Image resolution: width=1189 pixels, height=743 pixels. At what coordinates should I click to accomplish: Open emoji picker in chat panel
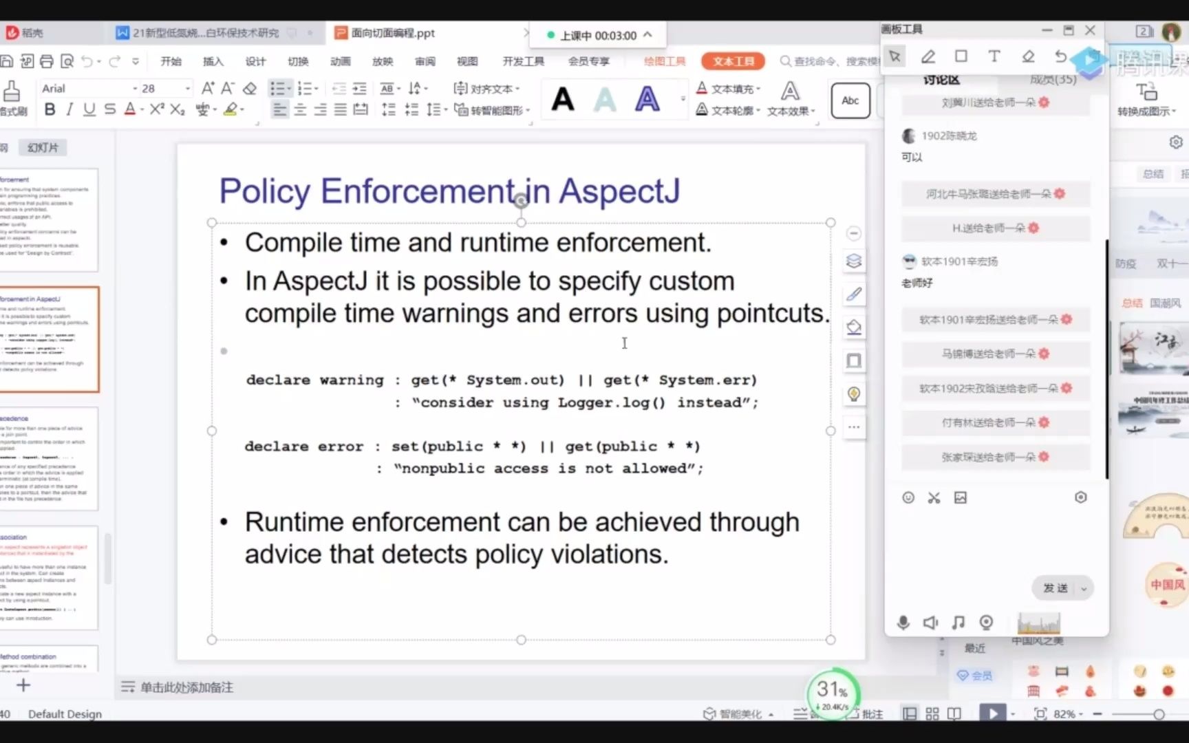tap(908, 497)
